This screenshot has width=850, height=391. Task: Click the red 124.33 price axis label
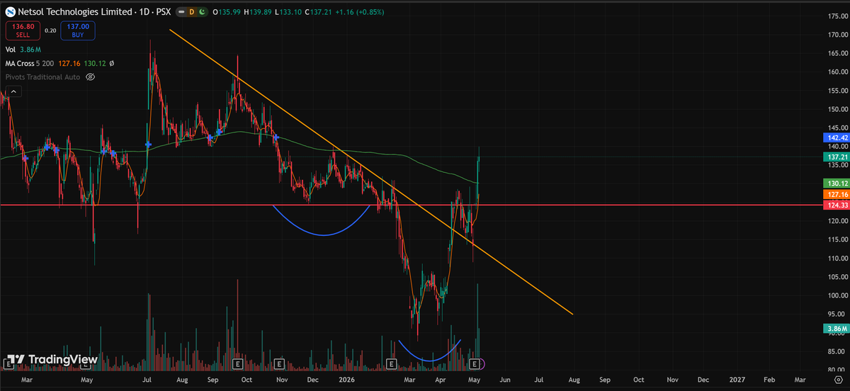[x=837, y=205]
